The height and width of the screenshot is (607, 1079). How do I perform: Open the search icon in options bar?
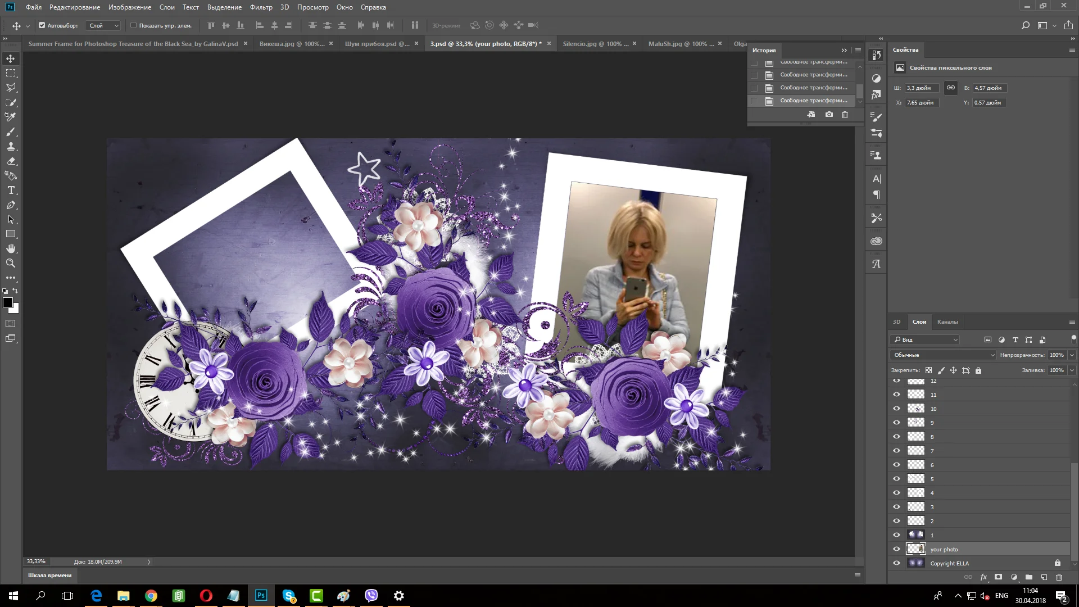pyautogui.click(x=1026, y=25)
